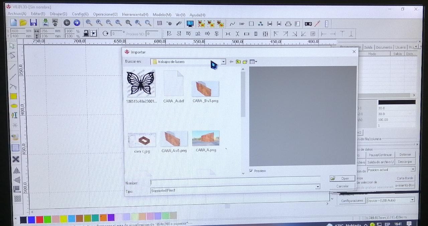Toggle the Preview checkbox in Importar dialog
Viewport: 428px width, 226px height.
tap(251, 171)
